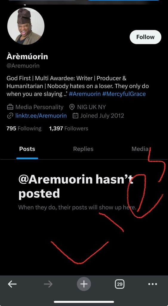Image resolution: width=168 pixels, height=306 pixels.
Task: Switch to the Replies tab
Action: (83, 149)
